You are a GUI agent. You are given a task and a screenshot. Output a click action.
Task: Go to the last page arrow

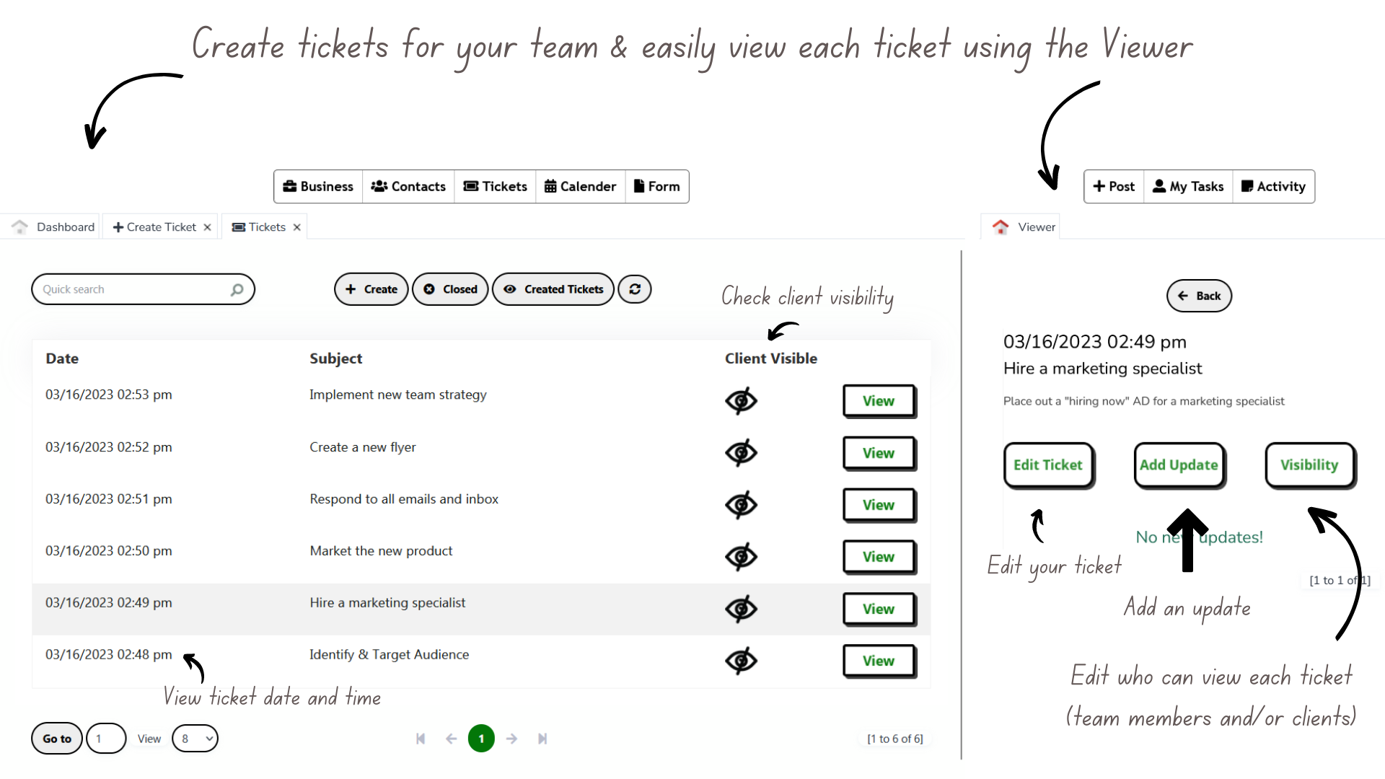(542, 739)
